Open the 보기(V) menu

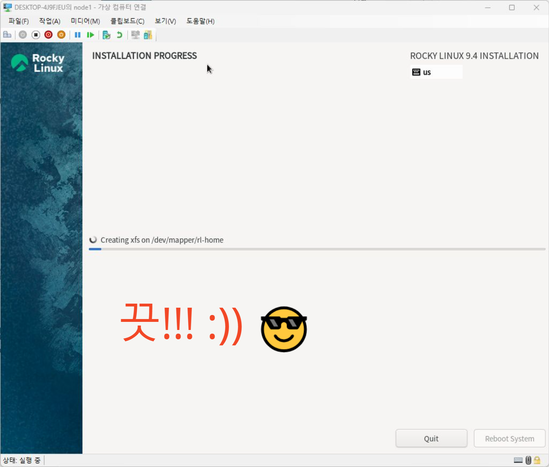point(165,21)
